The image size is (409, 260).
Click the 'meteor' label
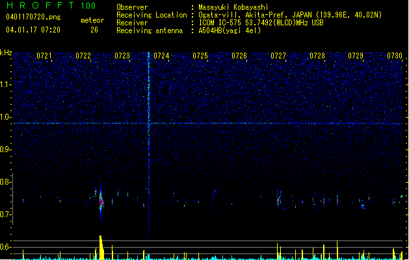[x=92, y=20]
